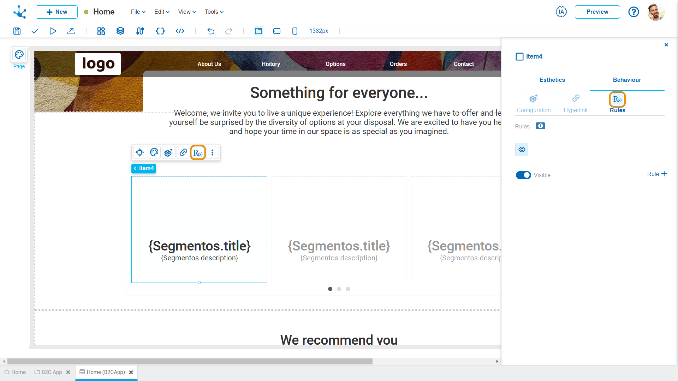This screenshot has height=381, width=678.
Task: Select the move/transform tool icon
Action: pyautogui.click(x=139, y=153)
